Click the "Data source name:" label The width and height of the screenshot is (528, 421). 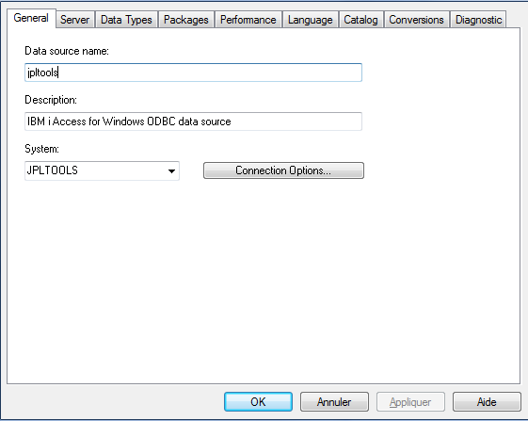pos(67,51)
